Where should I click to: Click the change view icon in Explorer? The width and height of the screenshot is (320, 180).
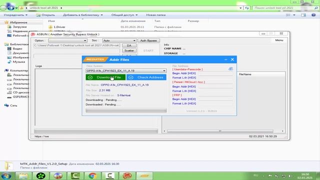288,15
